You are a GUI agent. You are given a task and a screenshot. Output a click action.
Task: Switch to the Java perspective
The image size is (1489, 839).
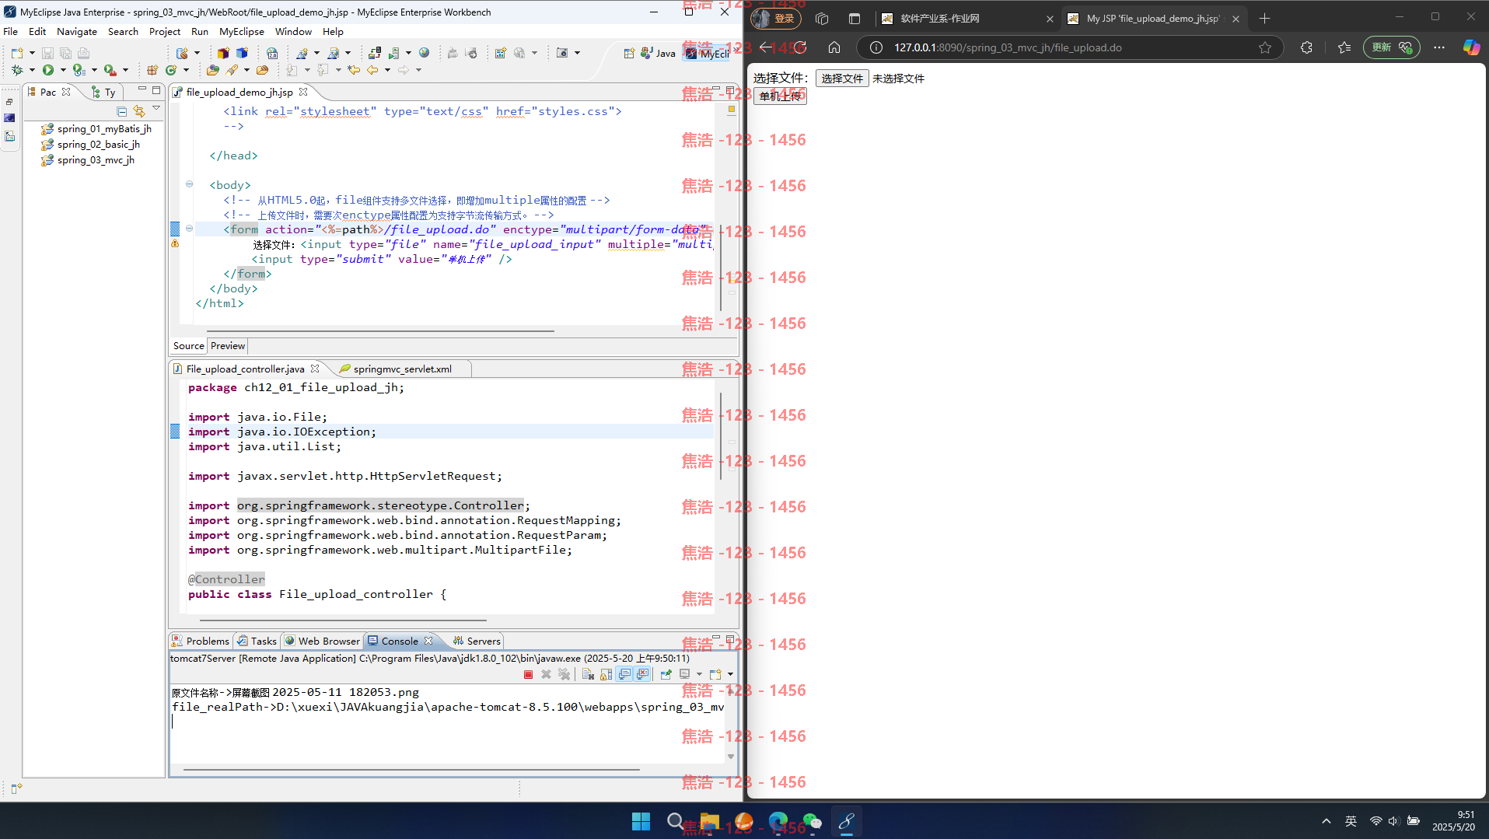click(x=658, y=54)
